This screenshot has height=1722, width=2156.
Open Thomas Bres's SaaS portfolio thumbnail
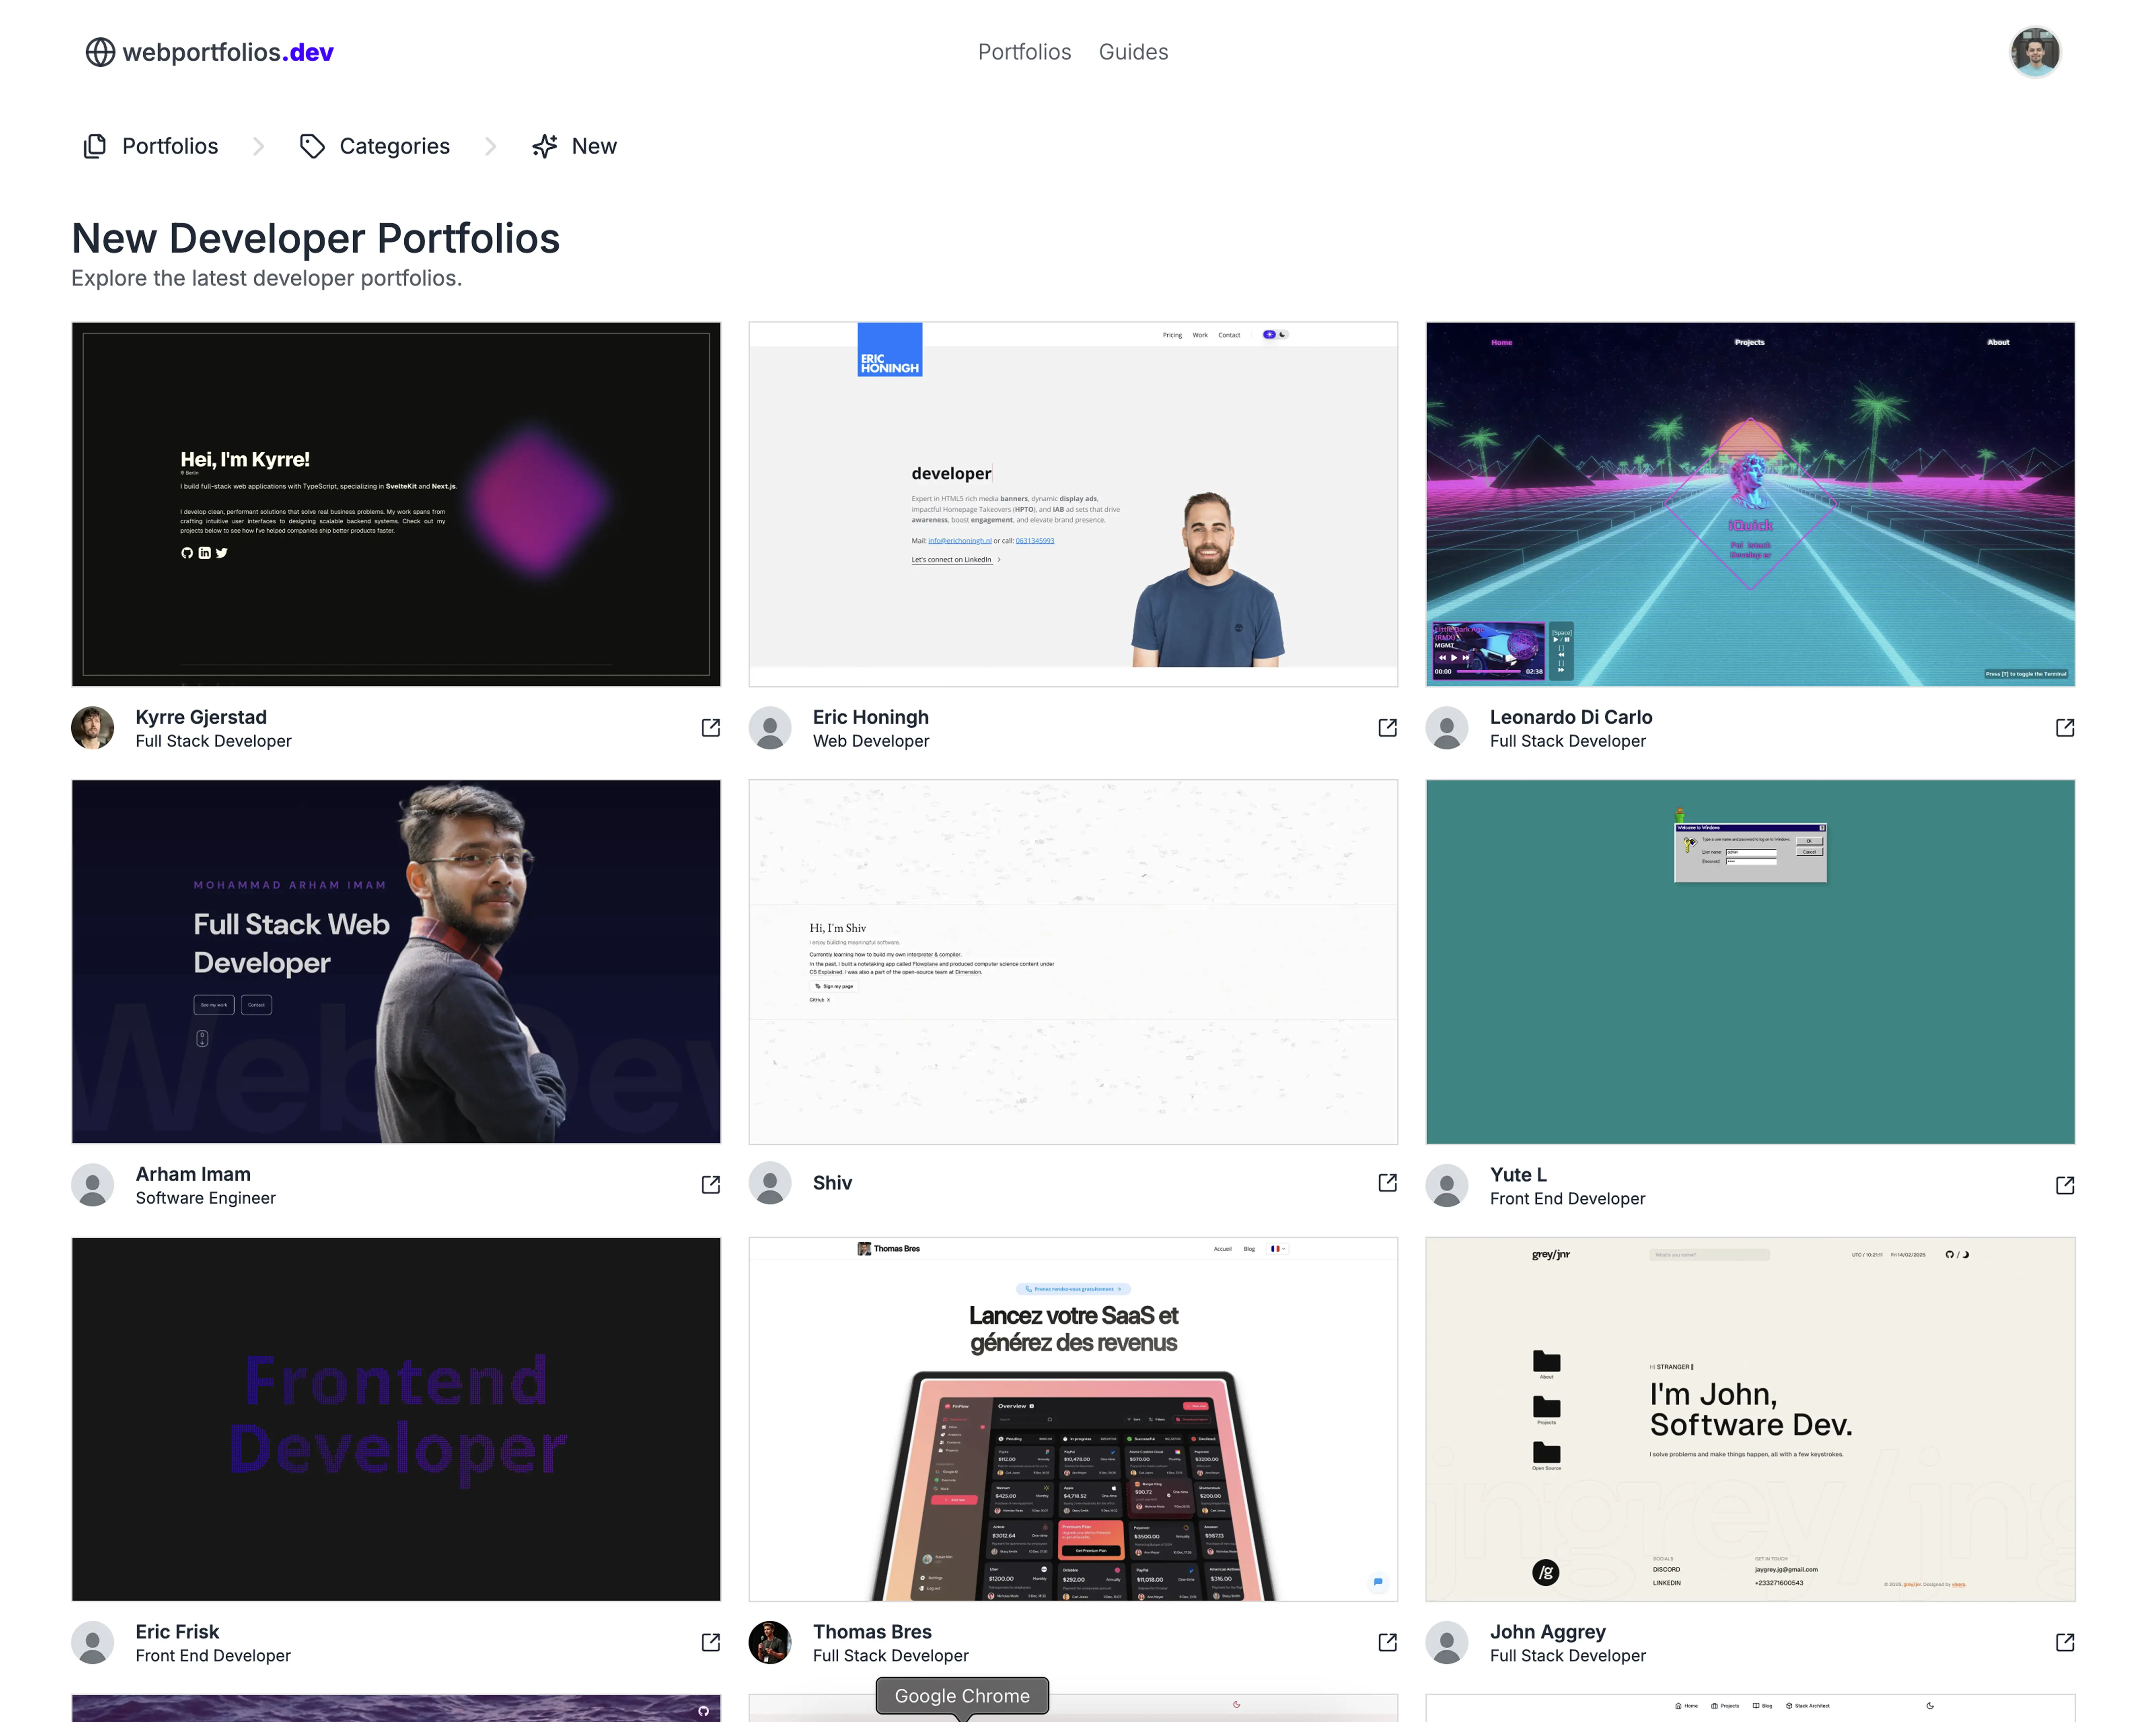click(1073, 1419)
